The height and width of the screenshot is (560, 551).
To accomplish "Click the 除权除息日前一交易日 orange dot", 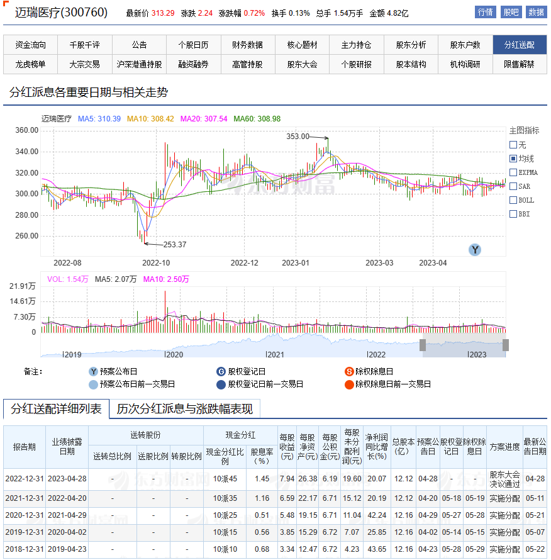I will 348,384.
